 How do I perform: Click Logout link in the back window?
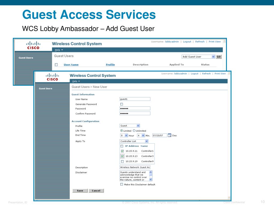pyautogui.click(x=187, y=42)
